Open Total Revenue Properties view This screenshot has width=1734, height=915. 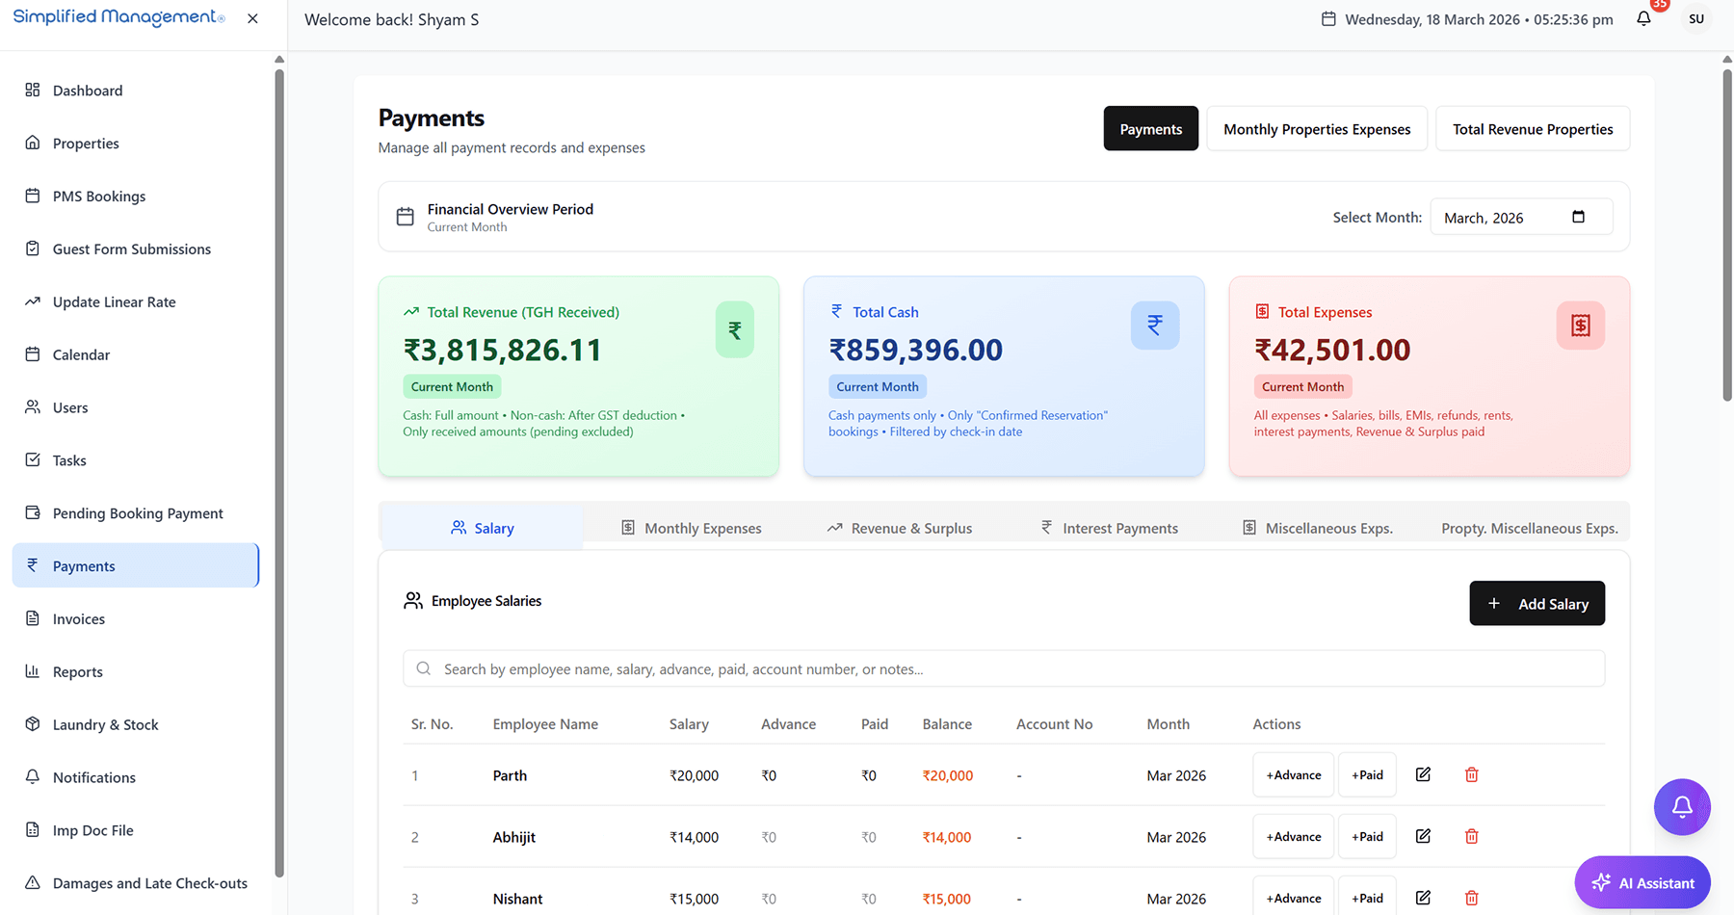pyautogui.click(x=1533, y=128)
